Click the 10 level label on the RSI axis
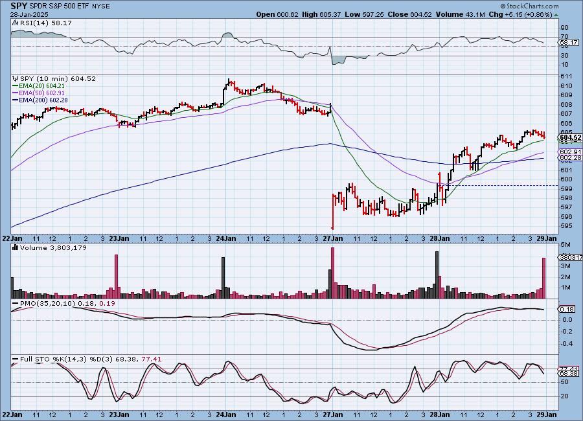This screenshot has height=421, width=583. (x=564, y=65)
